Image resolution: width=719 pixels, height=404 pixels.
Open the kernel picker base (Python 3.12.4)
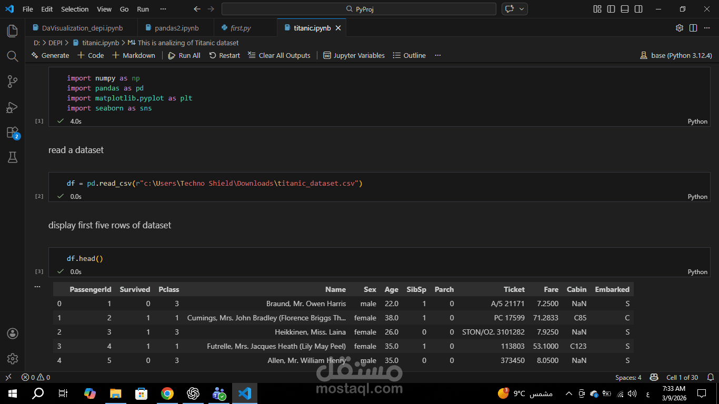pyautogui.click(x=675, y=55)
